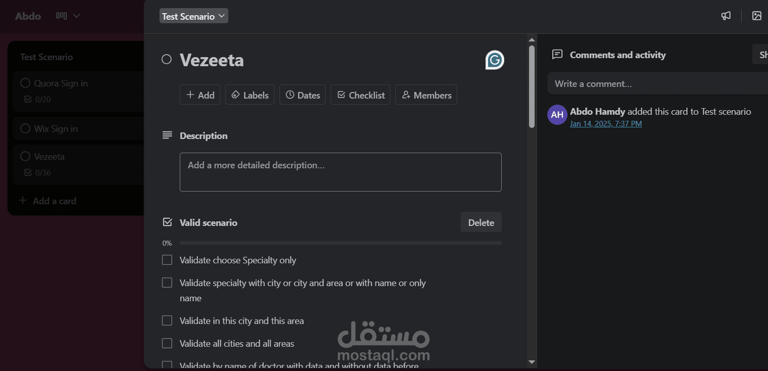Open the Jan 14, 2025, 7:37 PM timestamp link
This screenshot has width=768, height=371.
606,124
